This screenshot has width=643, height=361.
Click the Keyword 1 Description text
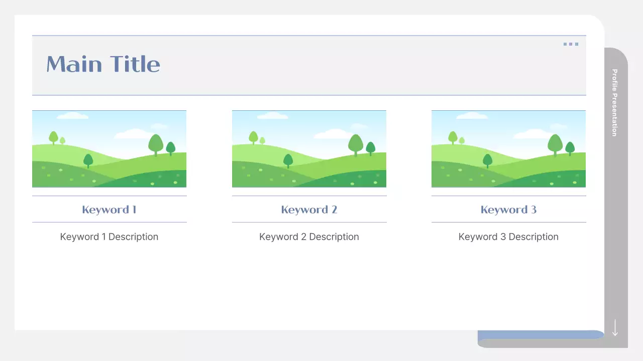[x=109, y=236]
